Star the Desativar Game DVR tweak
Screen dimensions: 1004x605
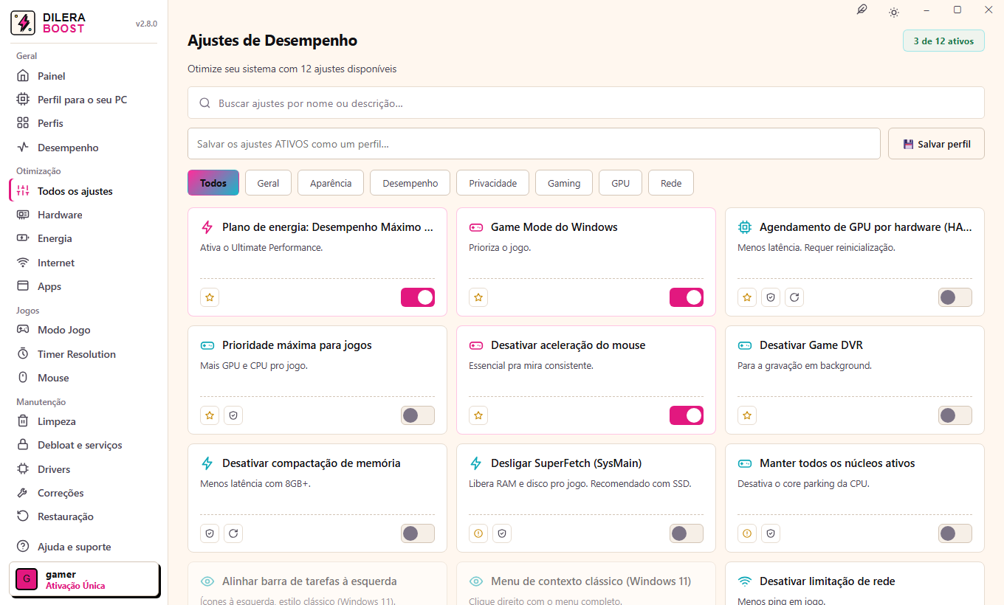point(747,415)
